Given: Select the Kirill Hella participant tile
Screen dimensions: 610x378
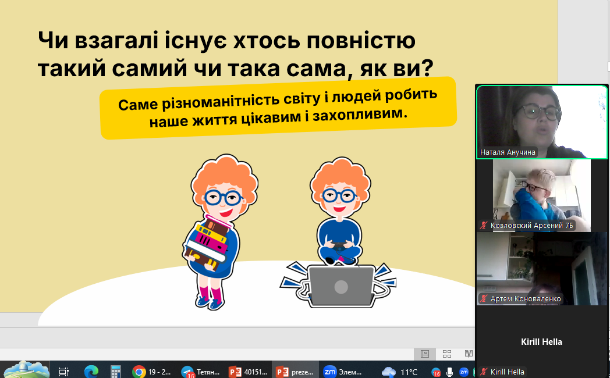Looking at the screenshot, I should 541,342.
